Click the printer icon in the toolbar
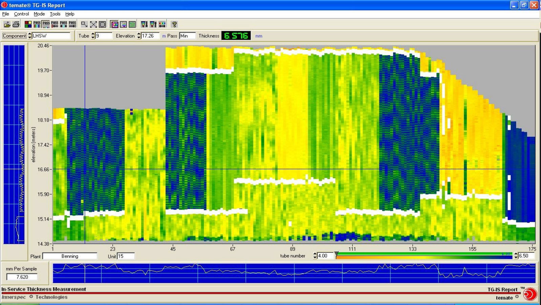This screenshot has height=305, width=541. 16,24
